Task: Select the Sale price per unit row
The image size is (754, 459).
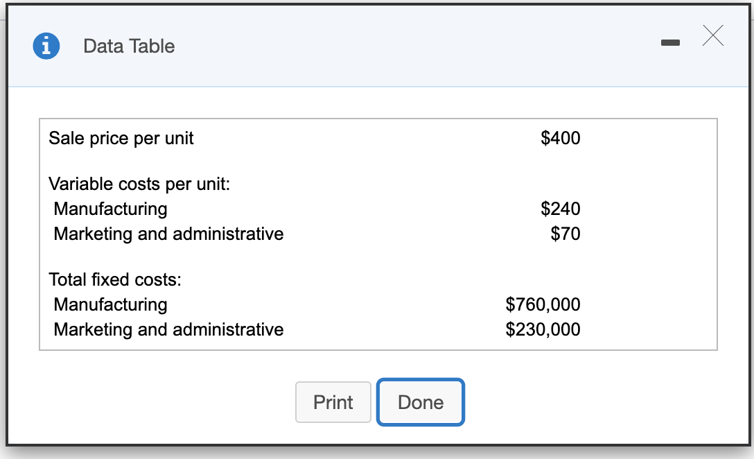Action: 120,139
